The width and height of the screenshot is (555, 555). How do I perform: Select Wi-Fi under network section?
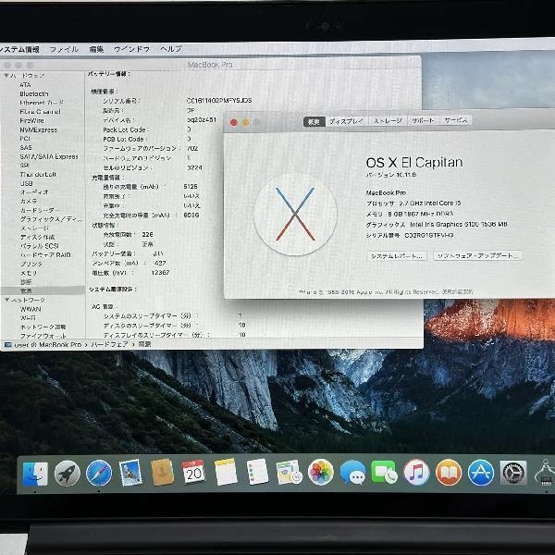(28, 318)
